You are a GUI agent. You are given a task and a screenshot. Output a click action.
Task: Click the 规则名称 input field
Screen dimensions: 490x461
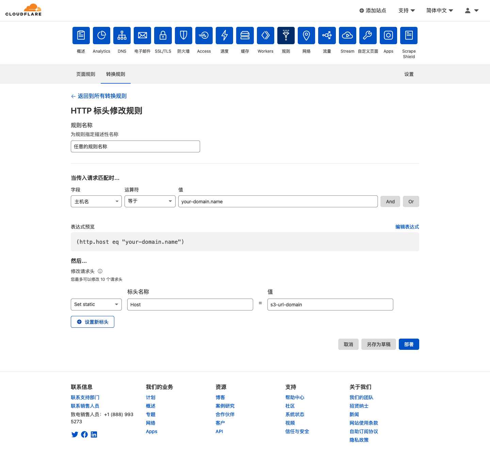point(135,147)
